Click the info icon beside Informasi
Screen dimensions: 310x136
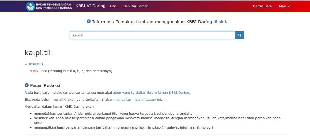pyautogui.click(x=89, y=21)
